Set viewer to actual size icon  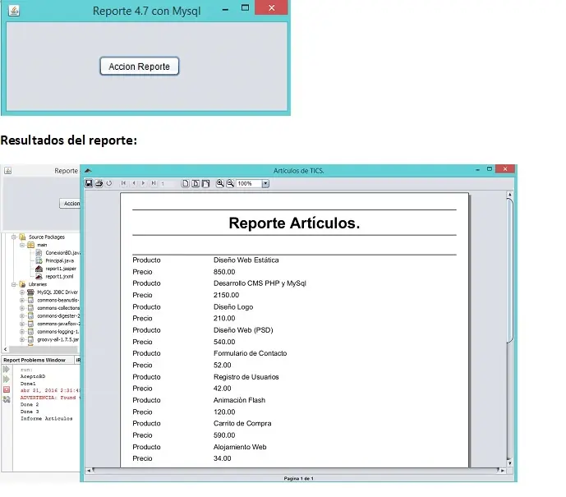185,183
